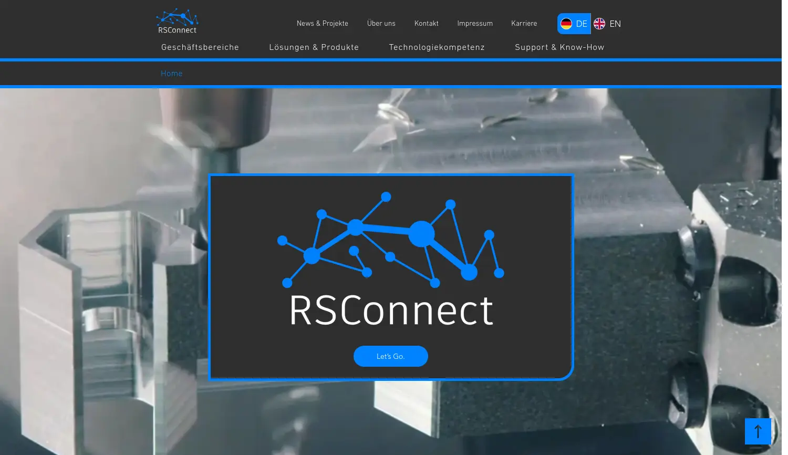The height and width of the screenshot is (455, 788).
Task: Click the British flag icon
Action: pyautogui.click(x=599, y=23)
